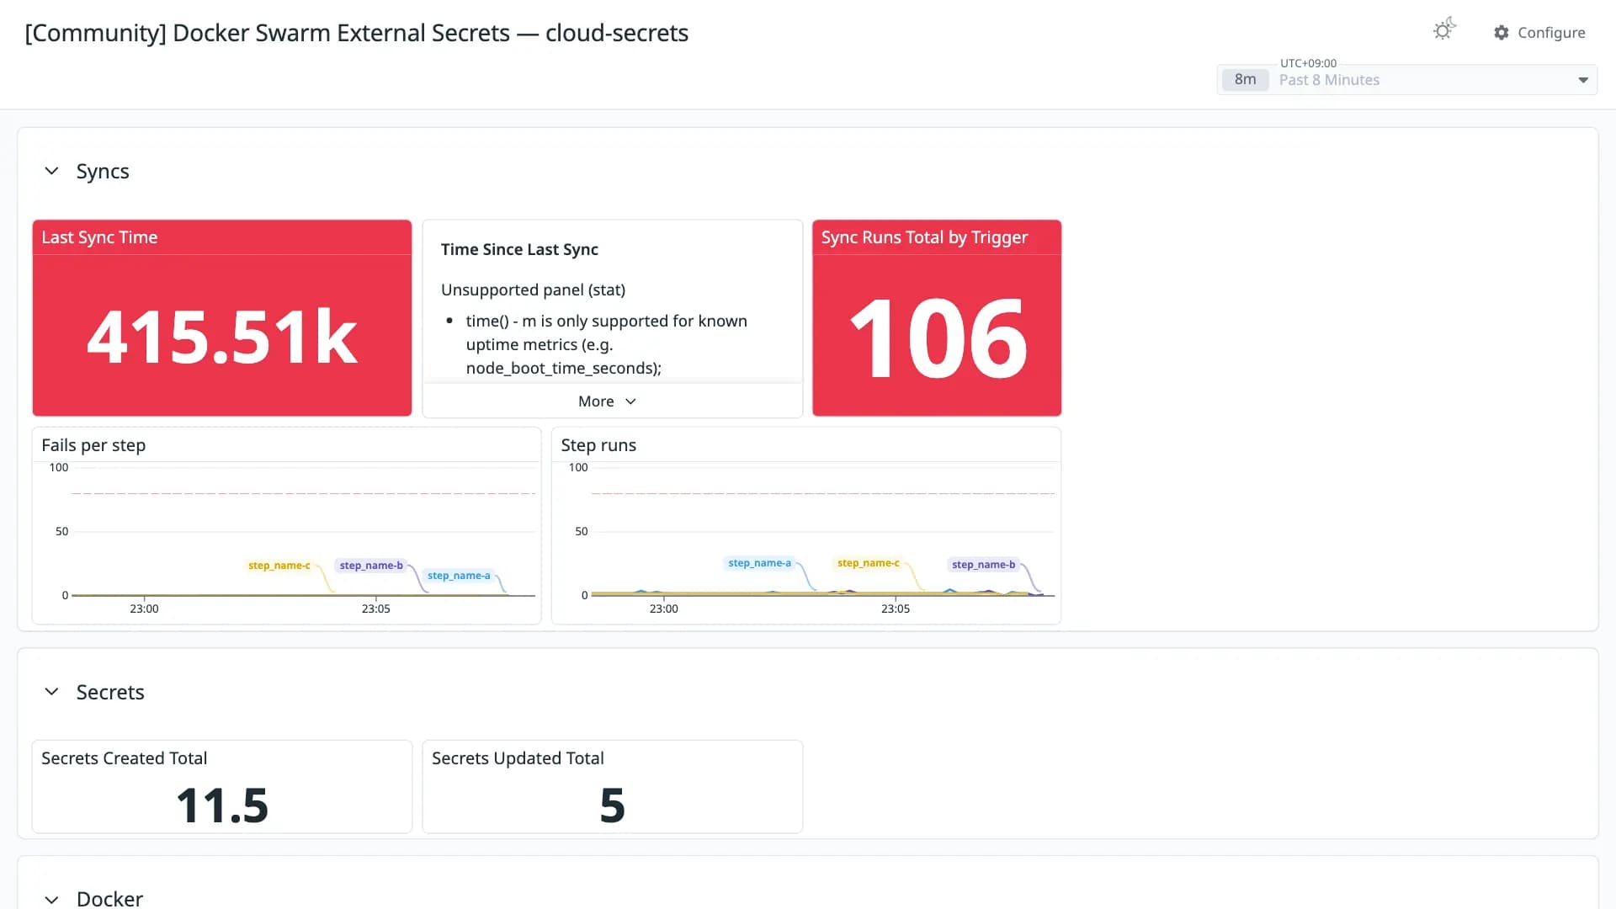Viewport: 1616px width, 909px height.
Task: Select step_name-c label in Step runs chart
Action: pyautogui.click(x=868, y=563)
